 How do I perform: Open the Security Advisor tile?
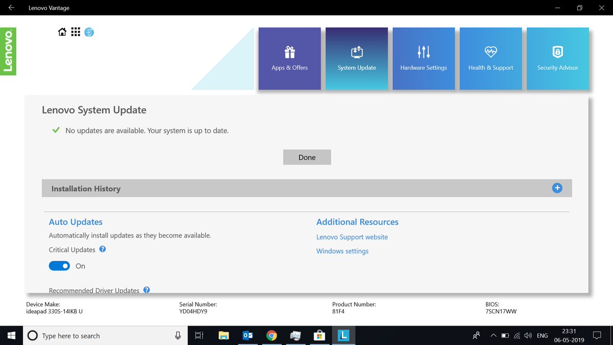tap(558, 59)
